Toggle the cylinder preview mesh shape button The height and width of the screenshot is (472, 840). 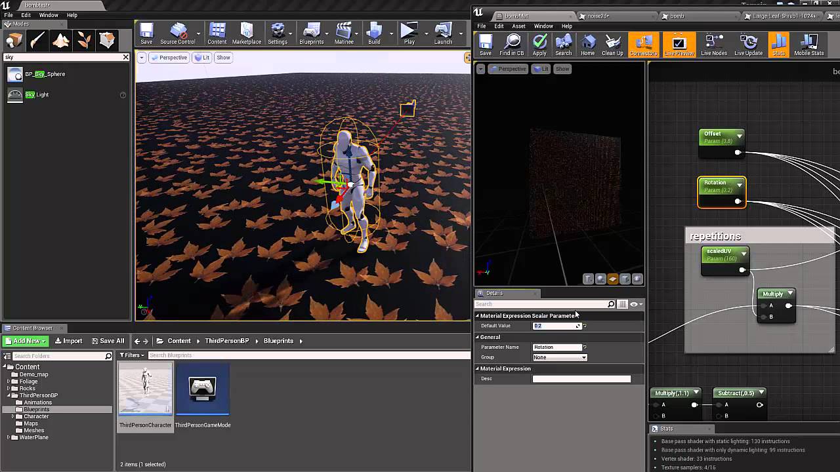(588, 279)
